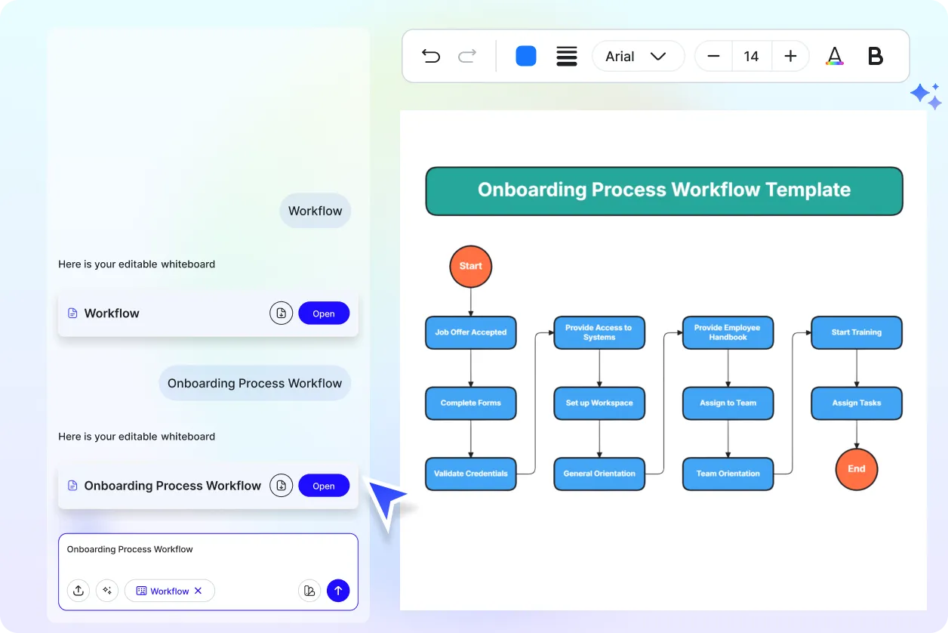Viewport: 948px width, 633px height.
Task: Increase font size with plus button
Action: [x=790, y=56]
